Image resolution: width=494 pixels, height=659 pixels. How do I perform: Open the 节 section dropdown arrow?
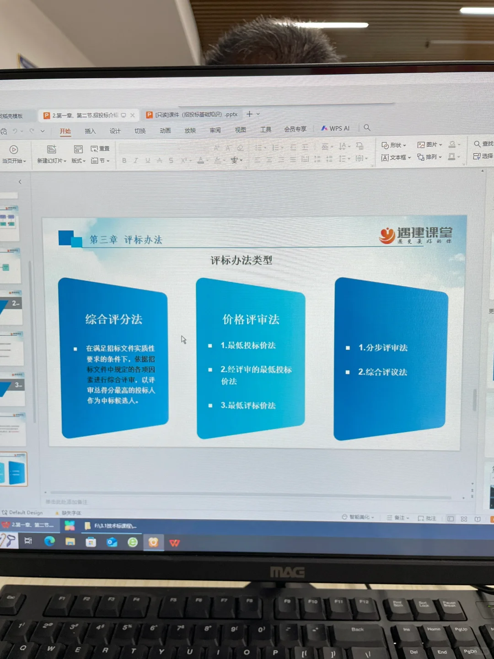click(x=108, y=161)
